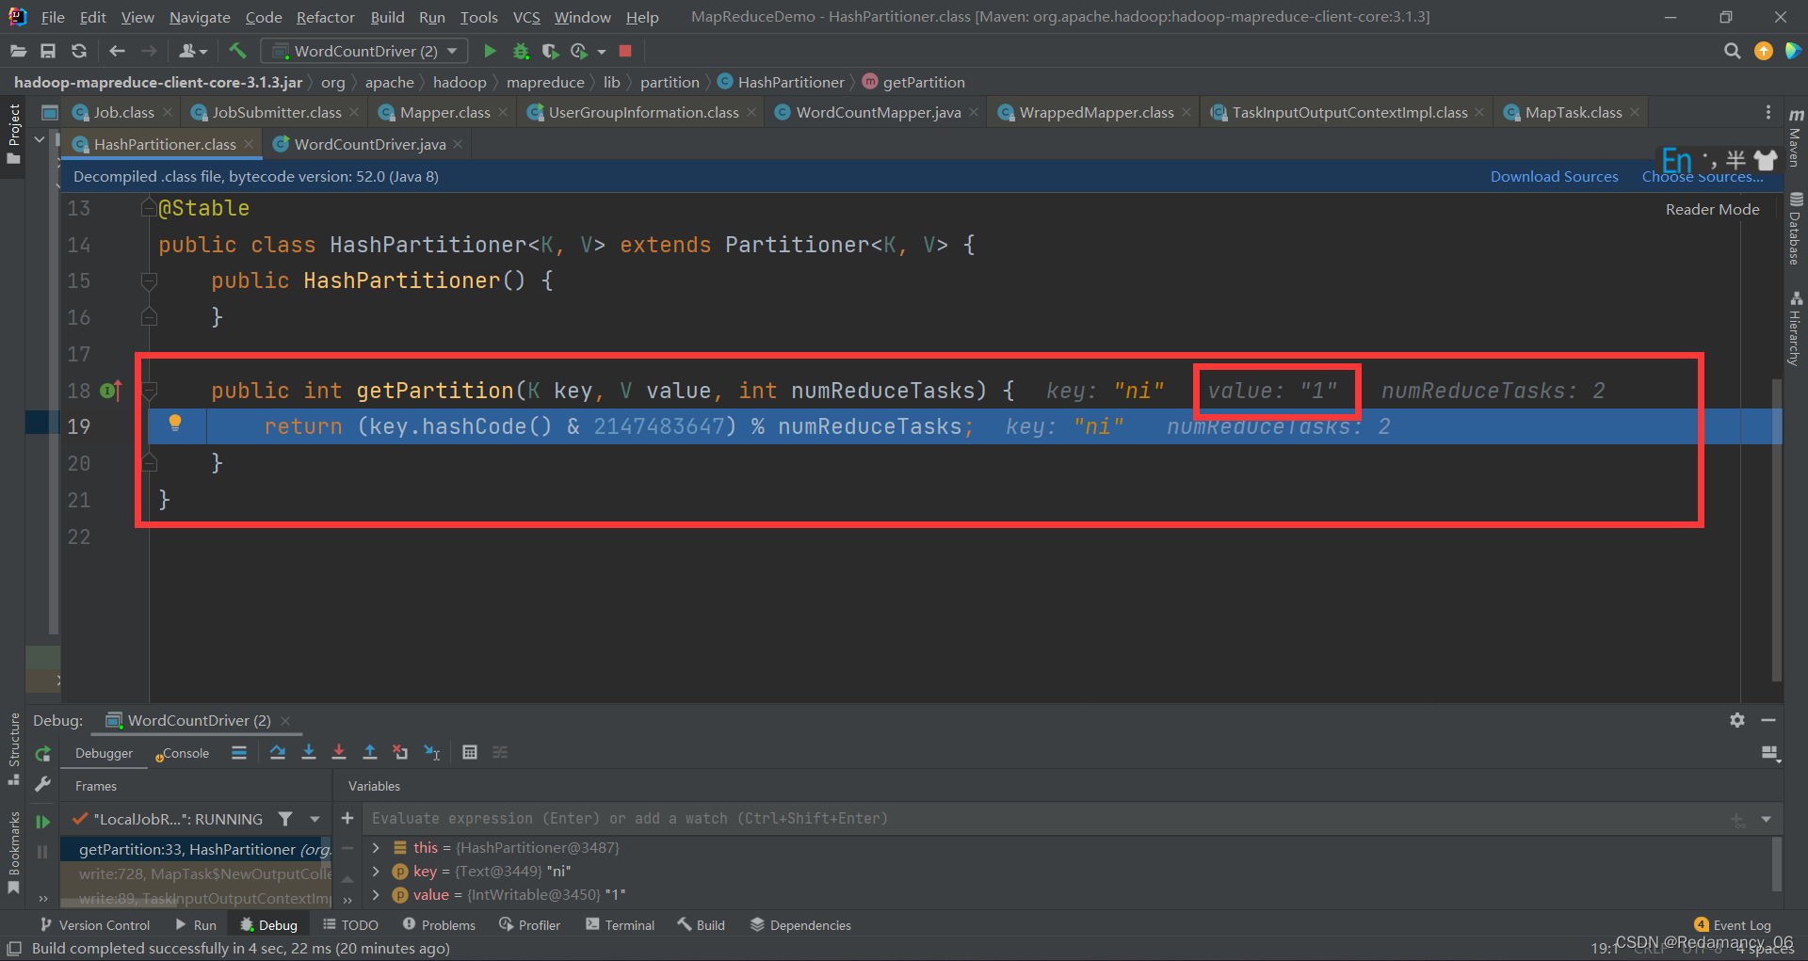Click the Run to Cursor debug icon
The width and height of the screenshot is (1808, 961).
click(x=431, y=752)
